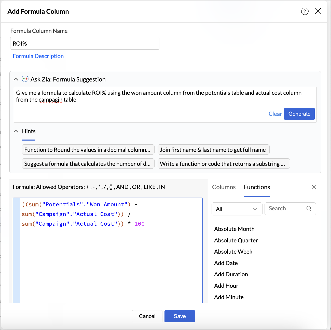The width and height of the screenshot is (331, 330).
Task: Click the Zia chat bubble icon
Action: pyautogui.click(x=25, y=79)
